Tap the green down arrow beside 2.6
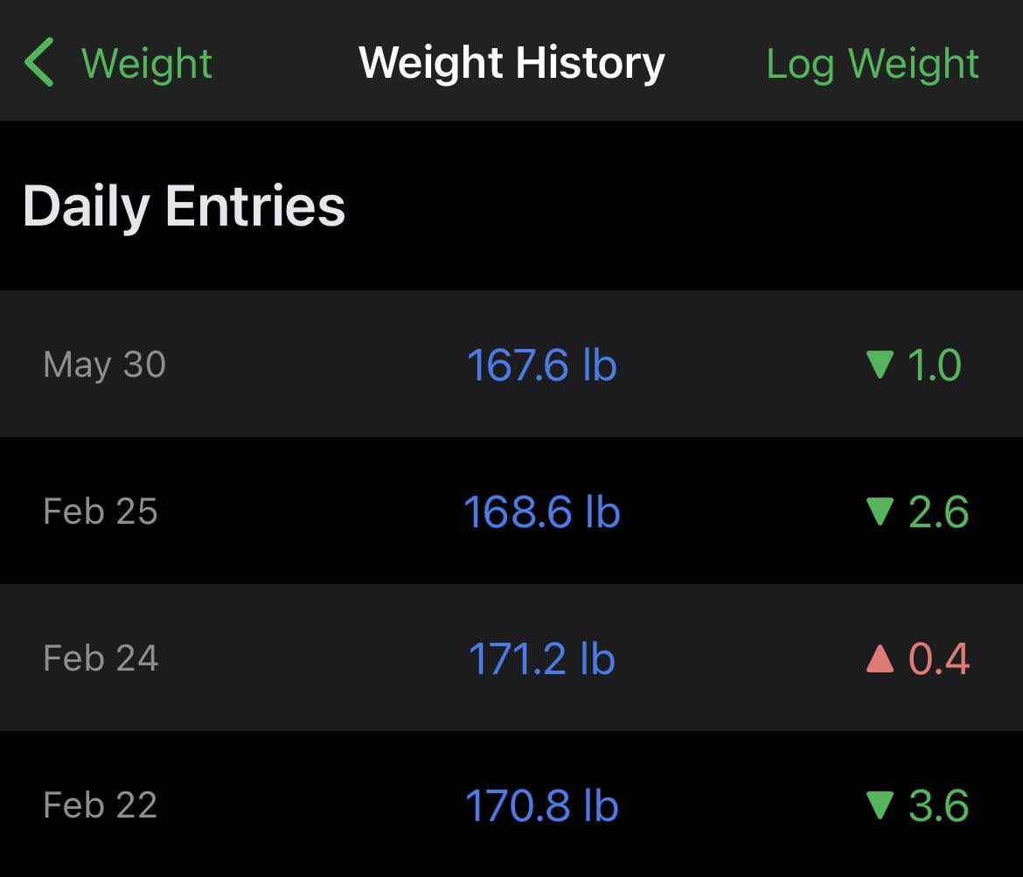The image size is (1023, 877). click(880, 512)
